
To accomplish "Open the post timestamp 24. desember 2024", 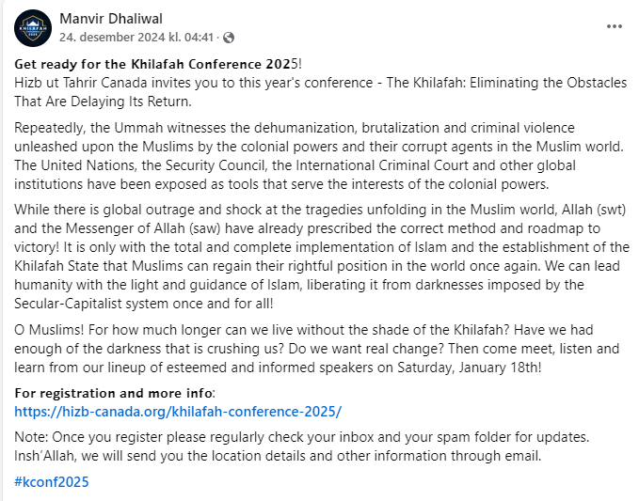I will (137, 38).
